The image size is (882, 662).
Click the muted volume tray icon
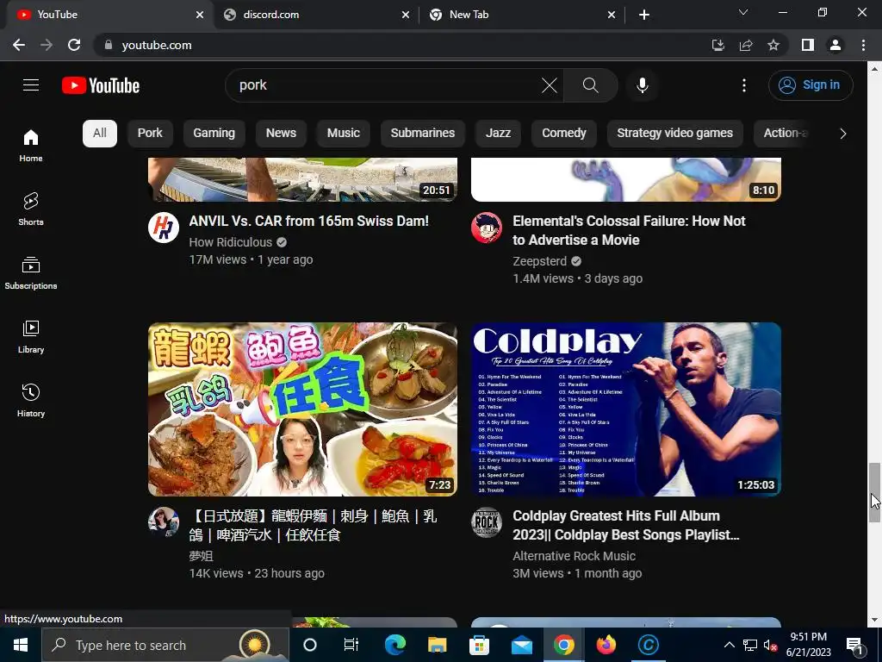tap(770, 645)
